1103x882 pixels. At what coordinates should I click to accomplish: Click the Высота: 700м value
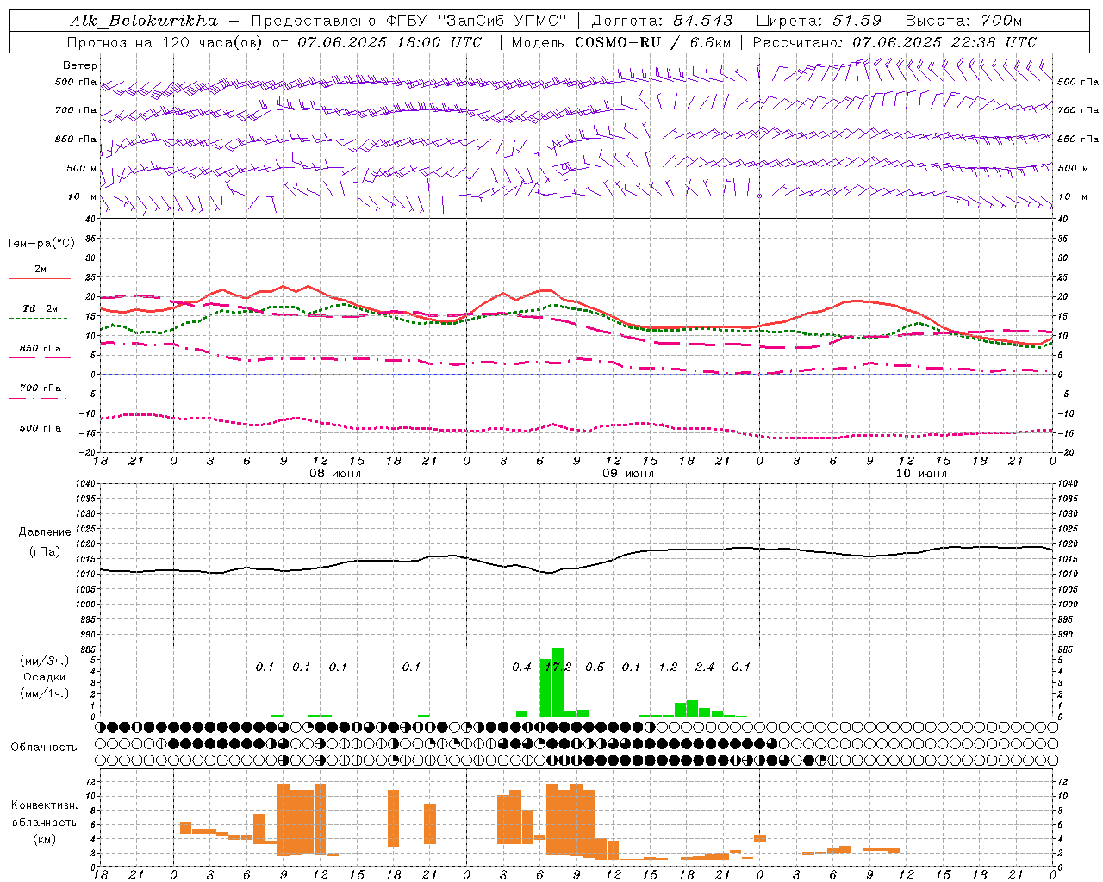963,21
